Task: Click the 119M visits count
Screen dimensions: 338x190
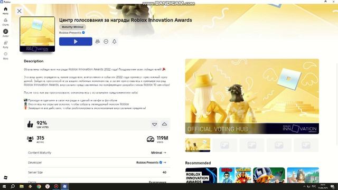Action: pyautogui.click(x=162, y=138)
